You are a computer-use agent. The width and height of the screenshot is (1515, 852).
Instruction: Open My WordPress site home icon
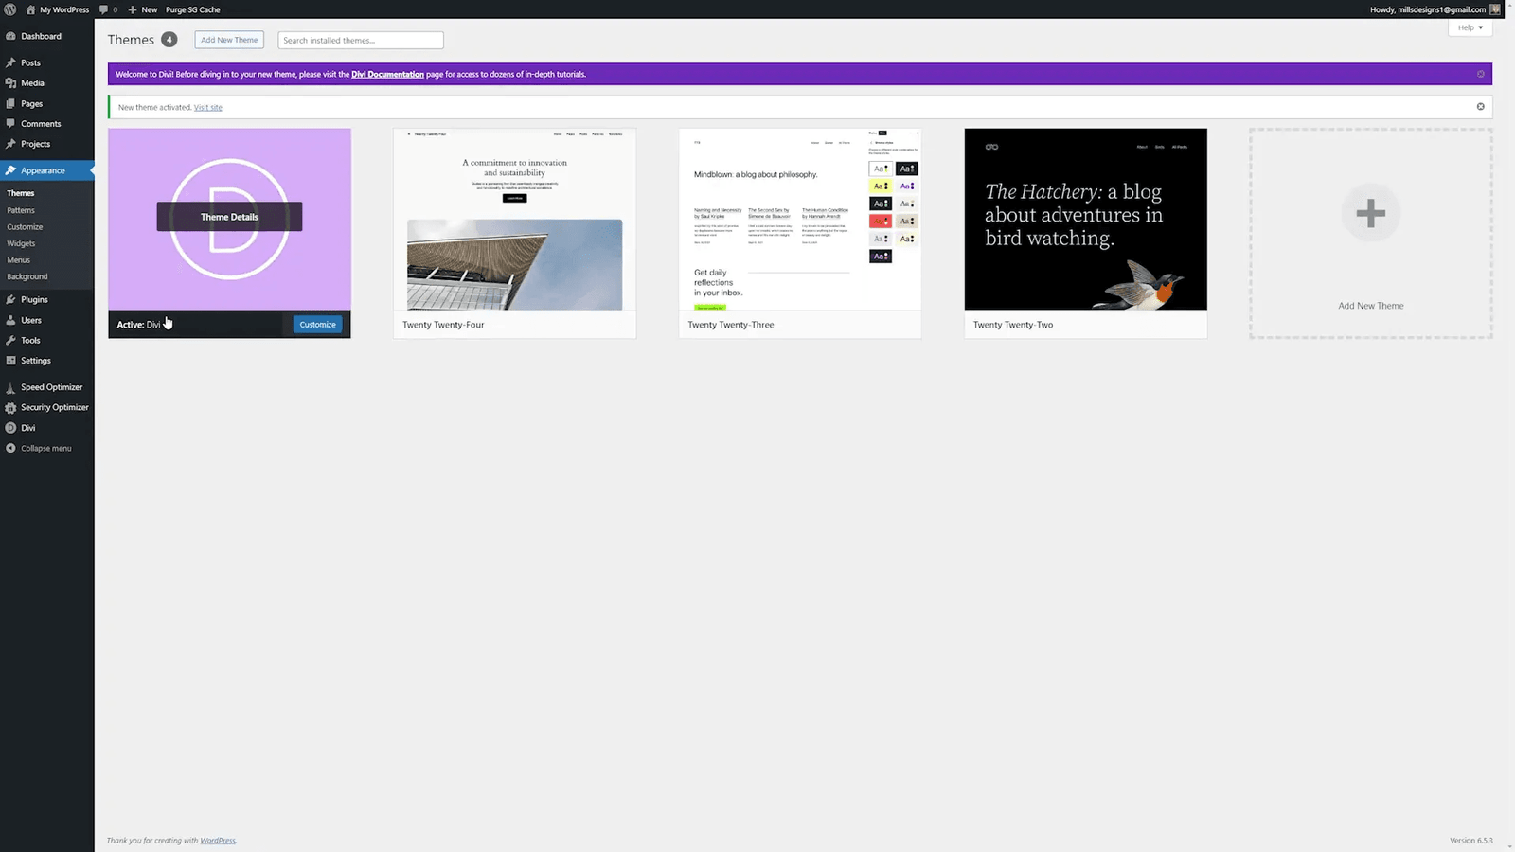pos(30,9)
